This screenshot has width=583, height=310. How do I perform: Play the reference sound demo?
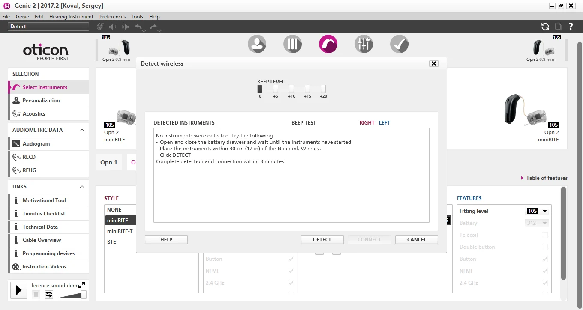(x=18, y=290)
